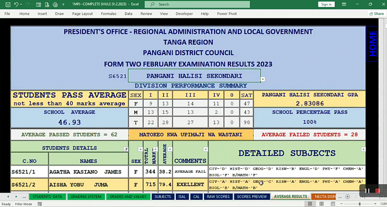
Task: Add a new sheet with plus icon
Action: tap(348, 197)
